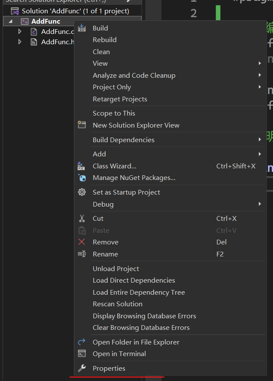Click the Rename icon

click(x=82, y=254)
